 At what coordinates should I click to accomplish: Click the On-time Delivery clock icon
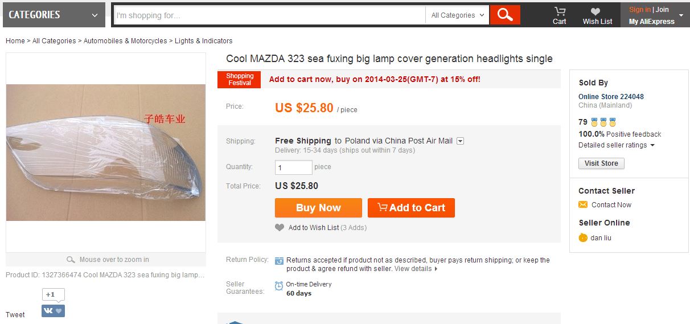(x=279, y=286)
